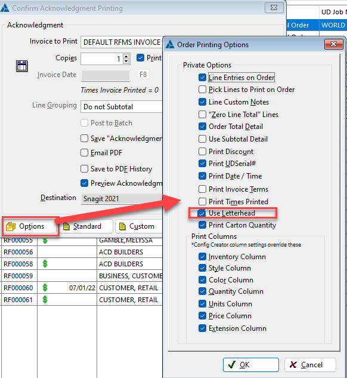Confirm printing options with OK button

pos(251,365)
